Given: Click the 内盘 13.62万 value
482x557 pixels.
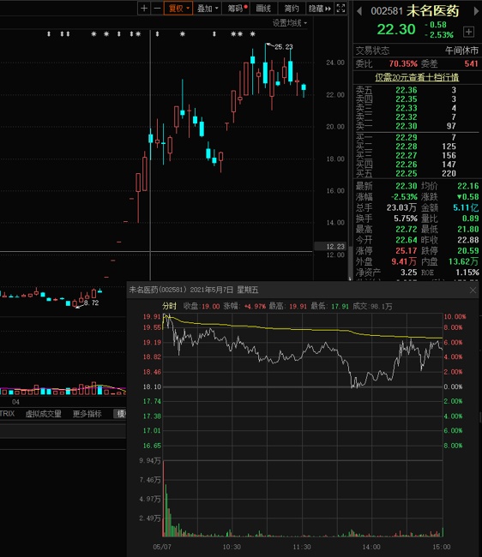Looking at the screenshot, I should [463, 262].
